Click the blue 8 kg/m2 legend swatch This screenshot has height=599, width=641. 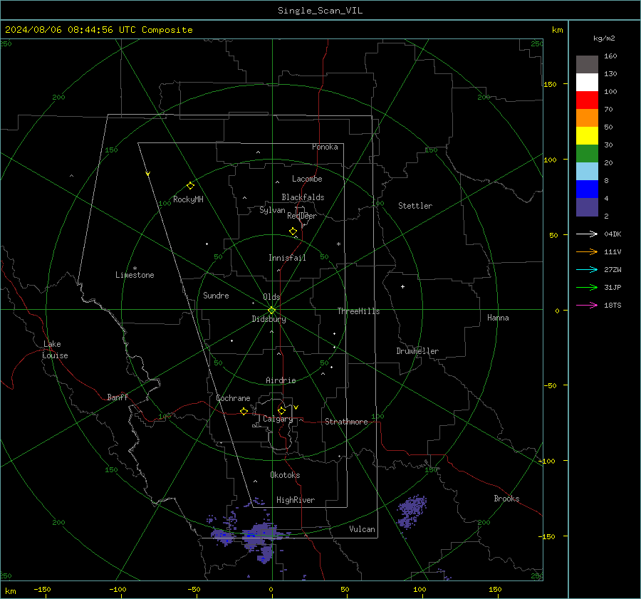point(587,189)
